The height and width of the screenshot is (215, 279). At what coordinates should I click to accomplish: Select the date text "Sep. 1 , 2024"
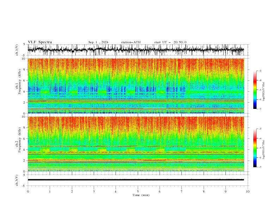coord(98,42)
